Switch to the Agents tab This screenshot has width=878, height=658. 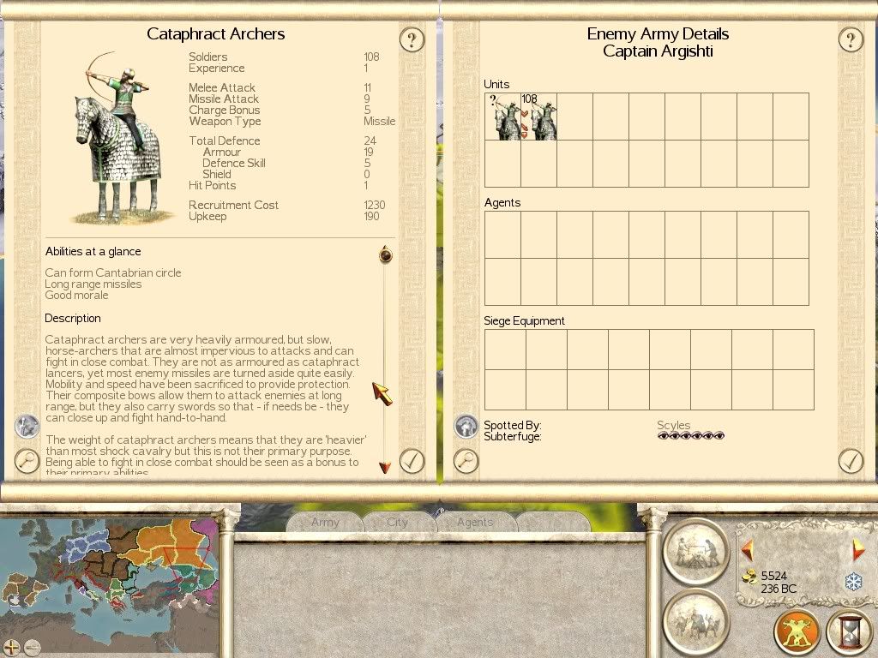(x=475, y=522)
